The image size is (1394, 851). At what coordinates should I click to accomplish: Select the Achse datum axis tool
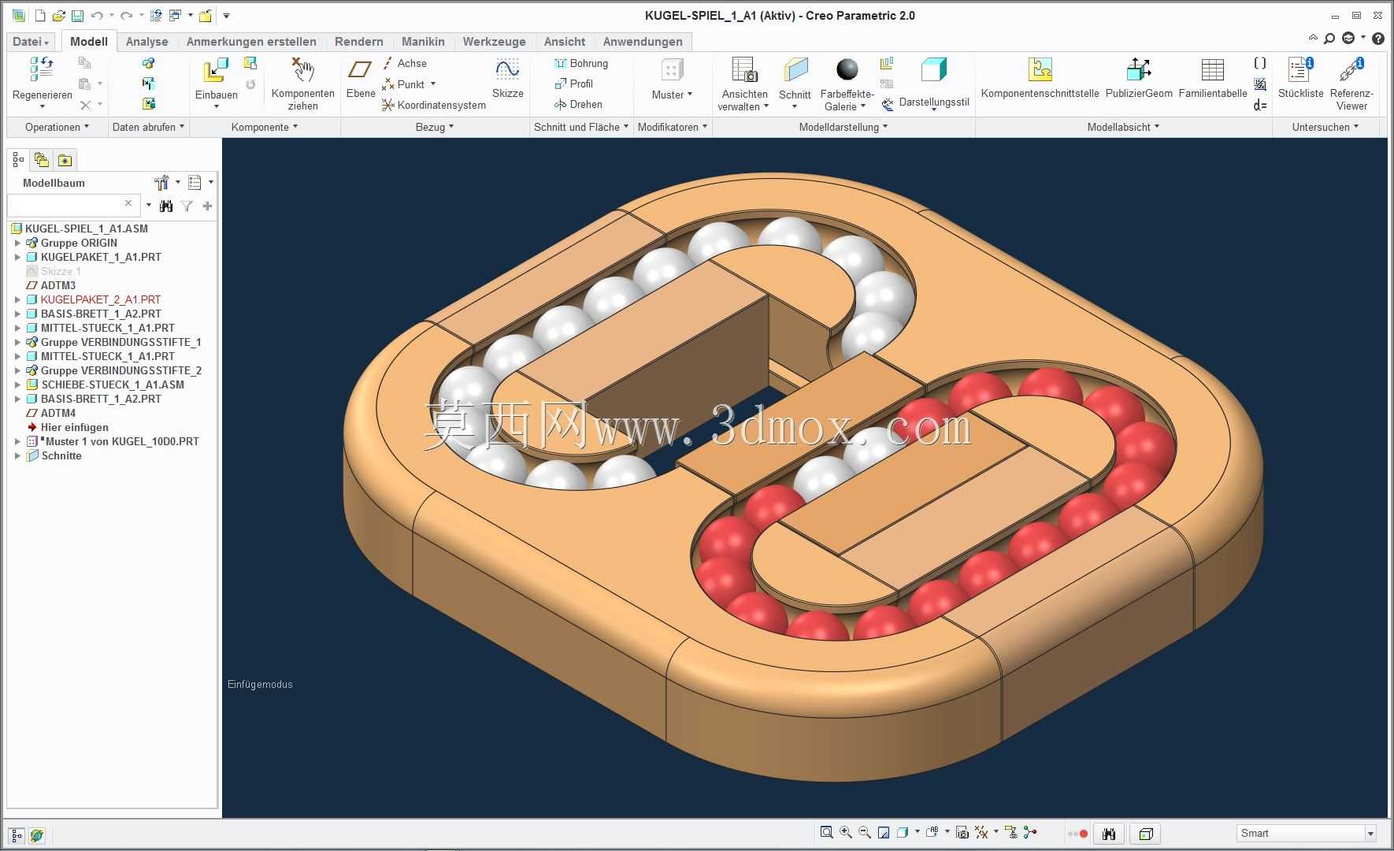point(405,63)
